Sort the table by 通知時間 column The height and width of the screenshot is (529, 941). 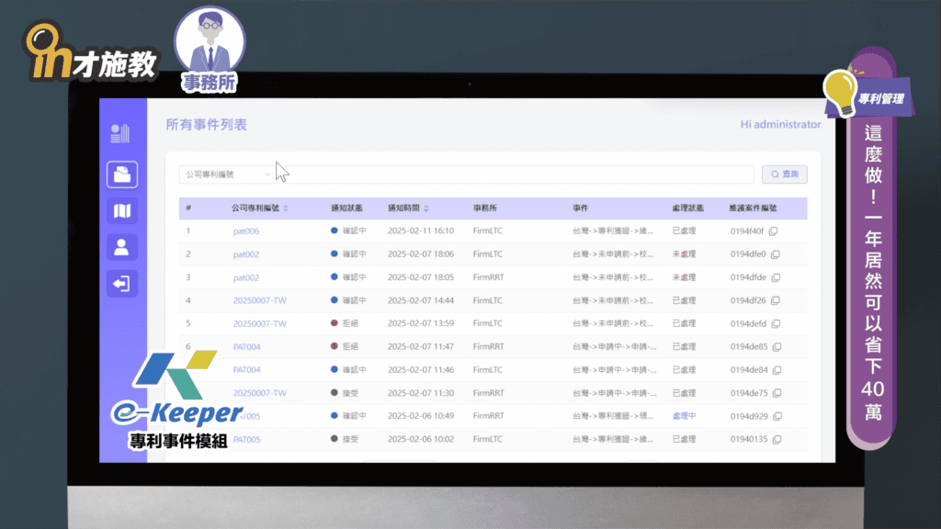[425, 208]
